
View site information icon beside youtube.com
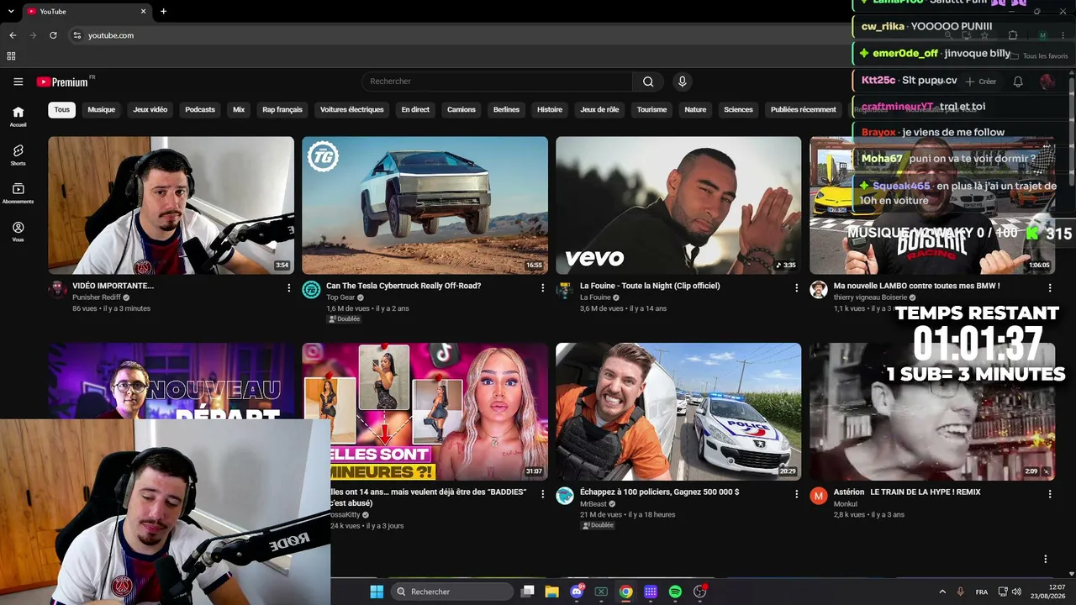76,35
